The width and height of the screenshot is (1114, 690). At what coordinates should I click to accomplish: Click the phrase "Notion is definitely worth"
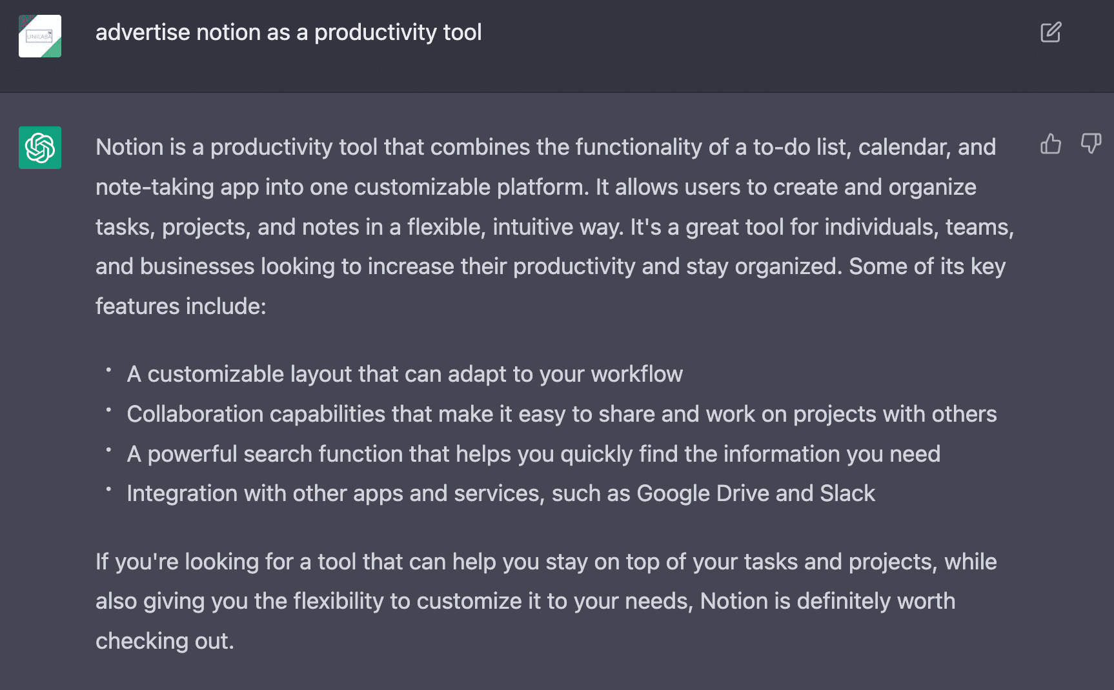(827, 601)
